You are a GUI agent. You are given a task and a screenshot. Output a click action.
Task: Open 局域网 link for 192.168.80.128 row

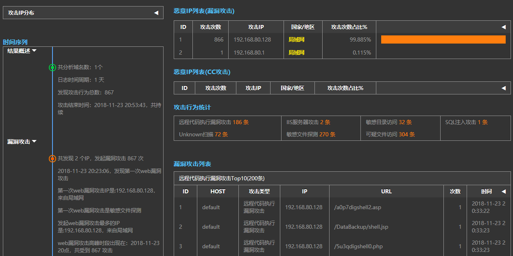[296, 39]
